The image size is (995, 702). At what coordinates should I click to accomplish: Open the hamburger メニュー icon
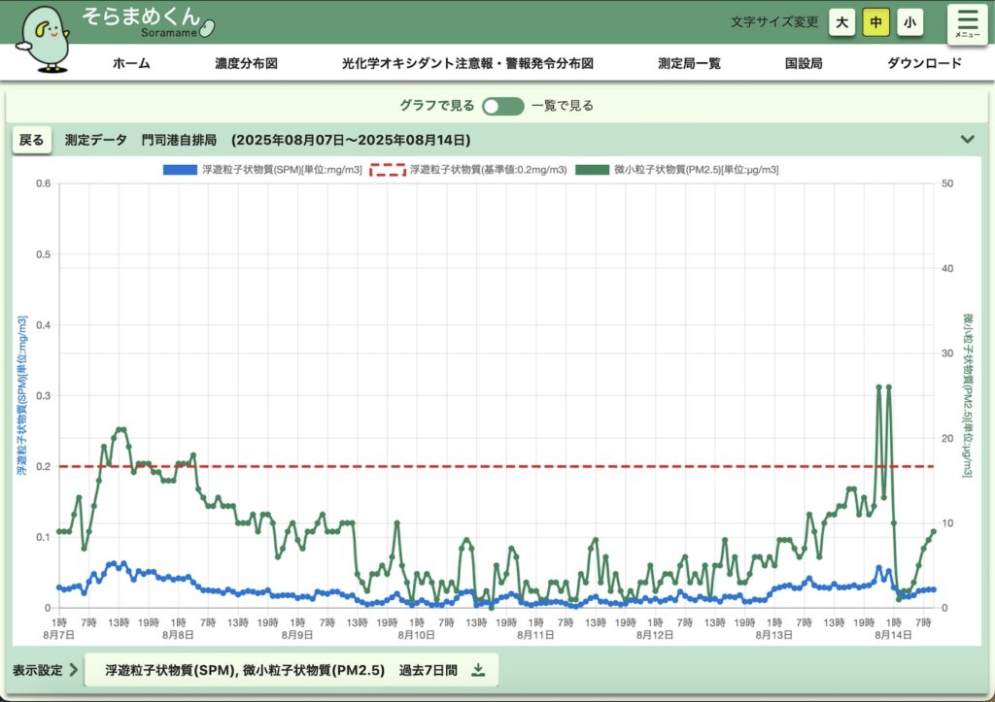coord(966,23)
